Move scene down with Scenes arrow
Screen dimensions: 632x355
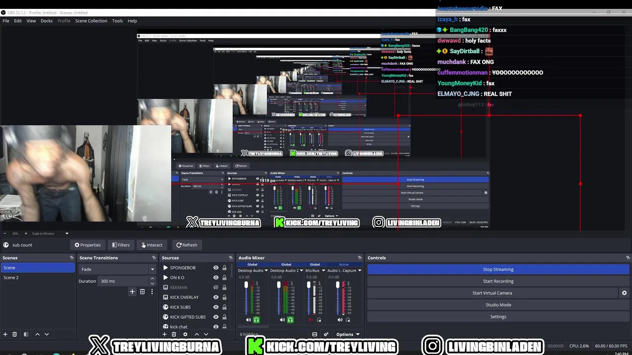coord(46,334)
